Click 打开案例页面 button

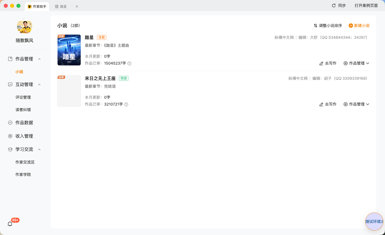(x=366, y=5)
